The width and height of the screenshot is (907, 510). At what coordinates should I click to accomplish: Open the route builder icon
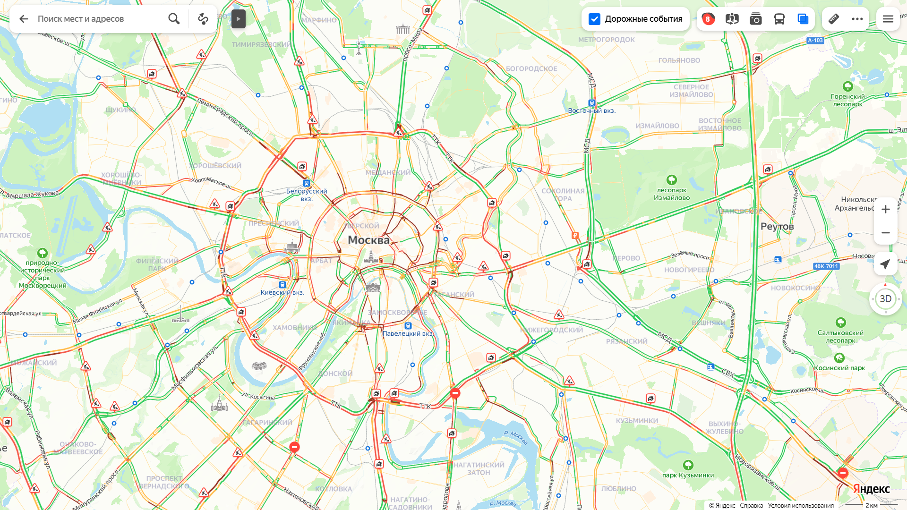(203, 19)
